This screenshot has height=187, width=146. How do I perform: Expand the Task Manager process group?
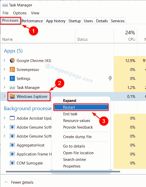pyautogui.click(x=4, y=87)
